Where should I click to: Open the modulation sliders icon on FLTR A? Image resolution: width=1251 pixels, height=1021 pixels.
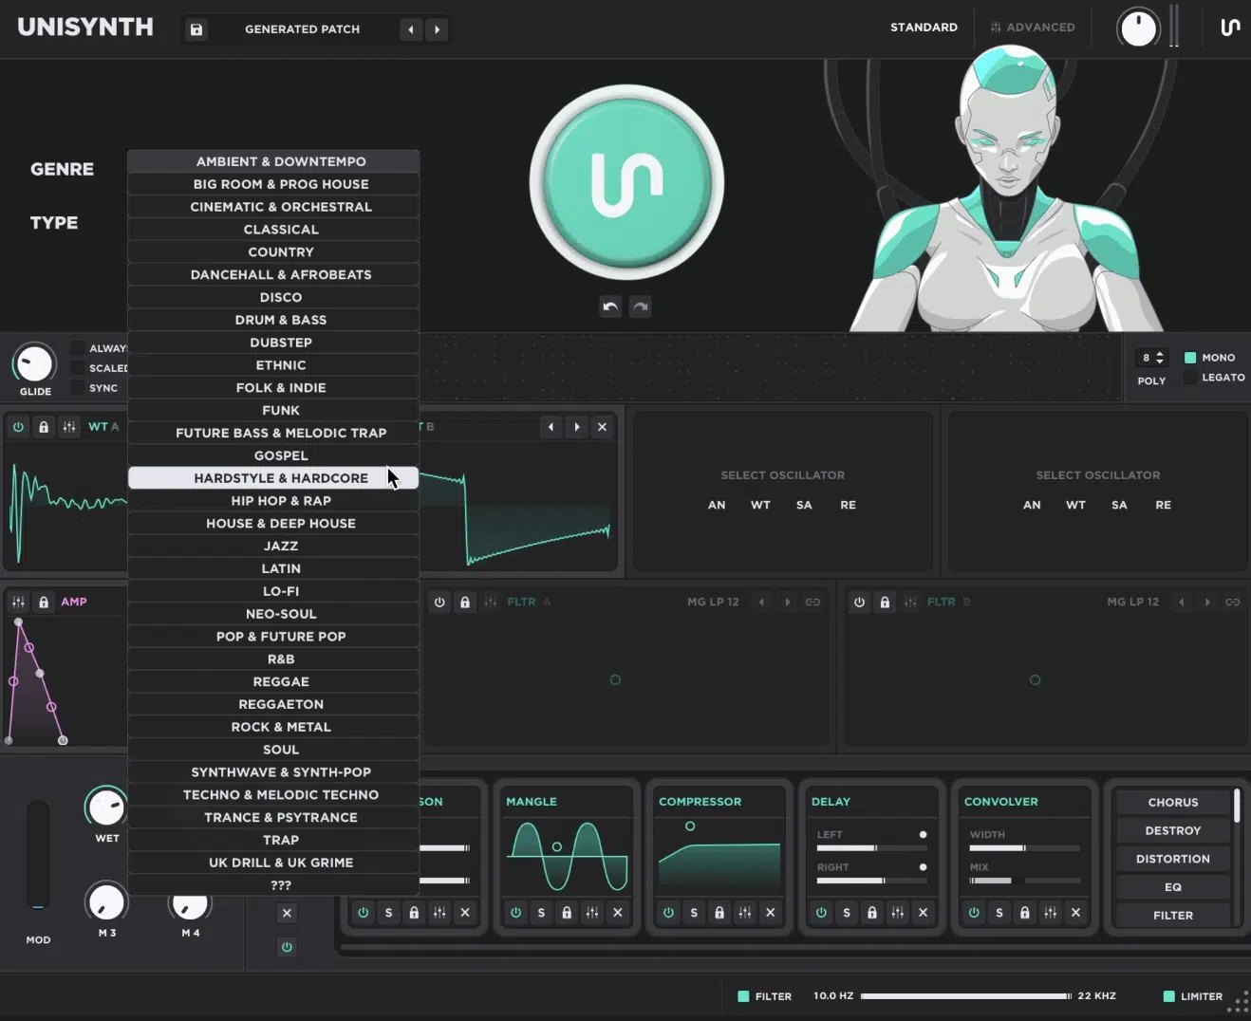[x=490, y=602]
